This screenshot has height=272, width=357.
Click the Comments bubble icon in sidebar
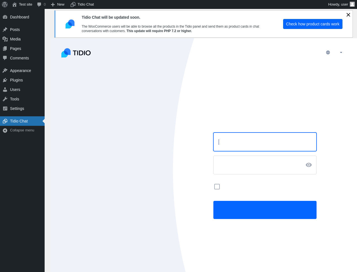pos(5,58)
